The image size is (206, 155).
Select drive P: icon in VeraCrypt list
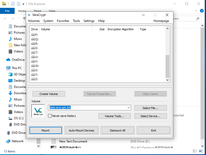pos(33,35)
